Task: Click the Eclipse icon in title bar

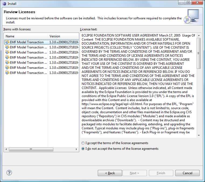Action: [x=4, y=3]
